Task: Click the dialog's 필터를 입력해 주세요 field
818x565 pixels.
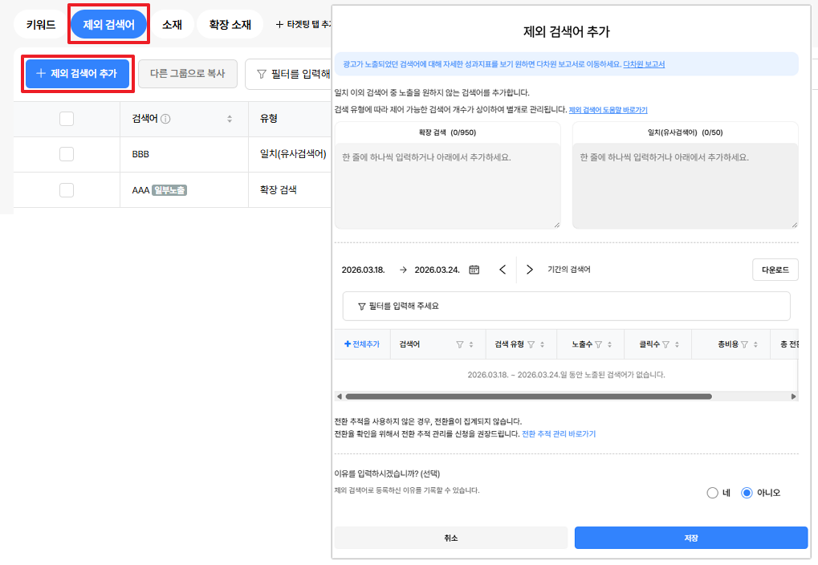Action: coord(566,307)
